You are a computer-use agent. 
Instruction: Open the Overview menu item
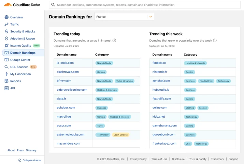point(16,17)
